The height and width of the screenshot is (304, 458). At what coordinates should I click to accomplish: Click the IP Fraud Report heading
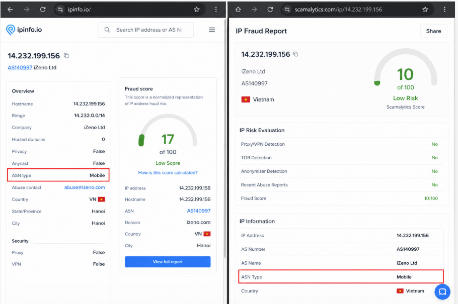(x=261, y=31)
